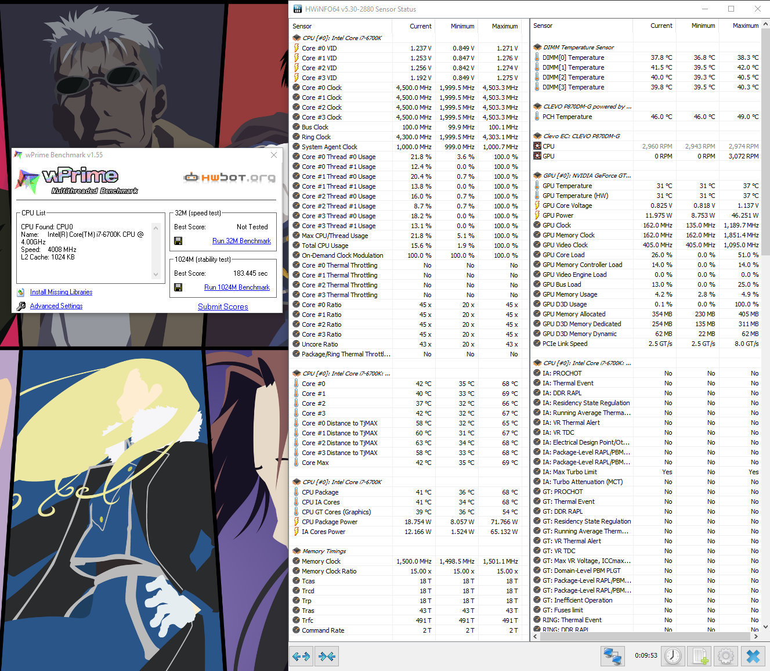The image size is (770, 671).
Task: Select the DIMM Temperature Sensor group header
Action: tap(573, 48)
